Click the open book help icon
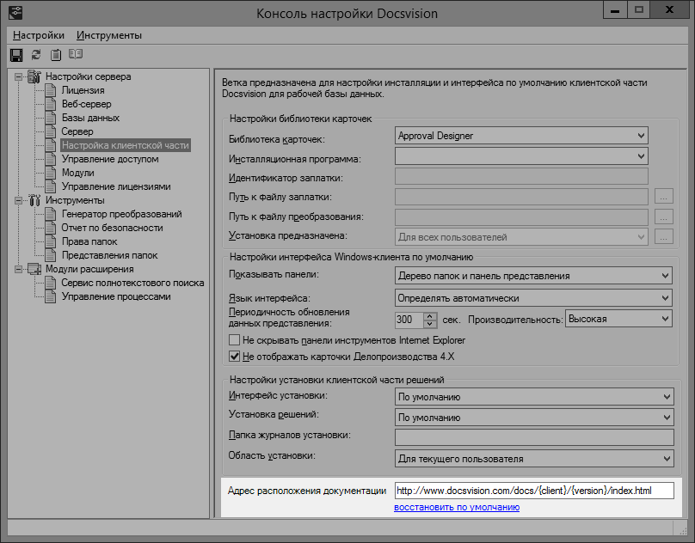This screenshot has width=695, height=543. [76, 55]
